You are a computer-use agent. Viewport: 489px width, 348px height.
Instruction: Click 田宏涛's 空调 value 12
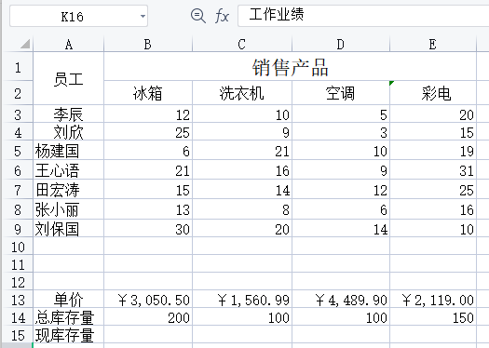(341, 189)
